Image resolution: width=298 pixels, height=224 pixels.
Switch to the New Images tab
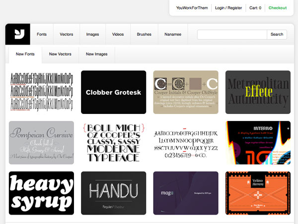point(96,54)
